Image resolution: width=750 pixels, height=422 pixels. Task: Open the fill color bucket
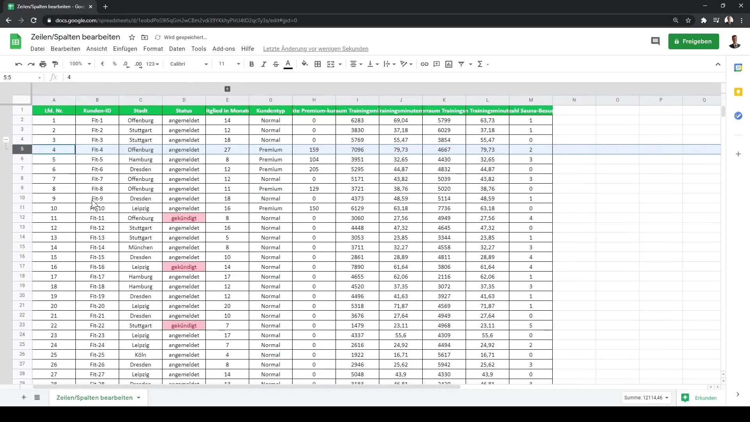point(305,64)
